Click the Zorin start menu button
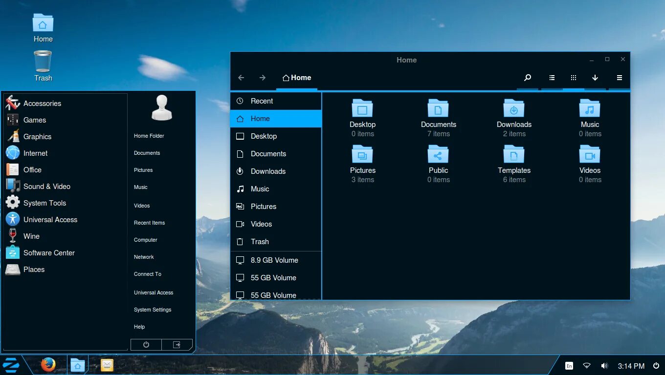The image size is (665, 375). coord(11,365)
